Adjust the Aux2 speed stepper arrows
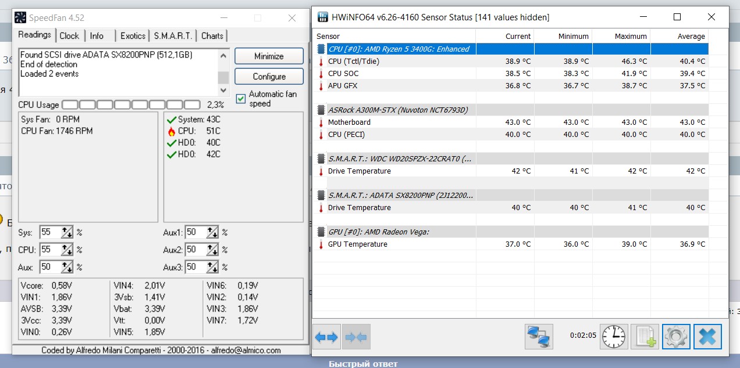 pos(212,250)
